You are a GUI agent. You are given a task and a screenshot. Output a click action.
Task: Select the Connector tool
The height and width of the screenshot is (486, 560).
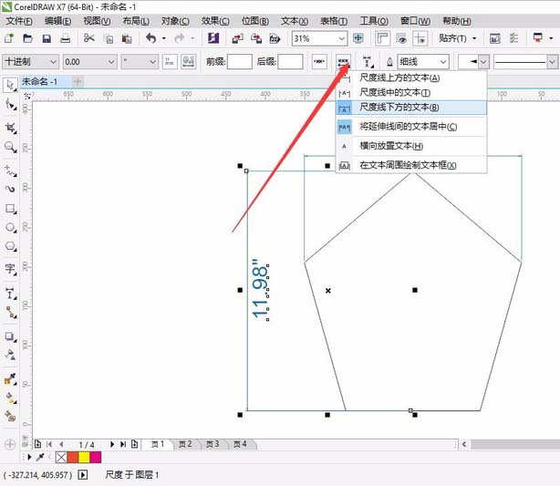10,313
